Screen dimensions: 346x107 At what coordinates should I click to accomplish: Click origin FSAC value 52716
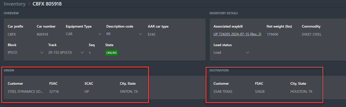point(54,91)
